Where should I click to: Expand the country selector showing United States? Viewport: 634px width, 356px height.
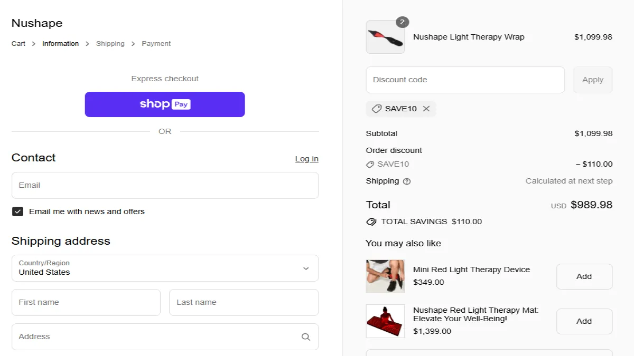pyautogui.click(x=165, y=268)
